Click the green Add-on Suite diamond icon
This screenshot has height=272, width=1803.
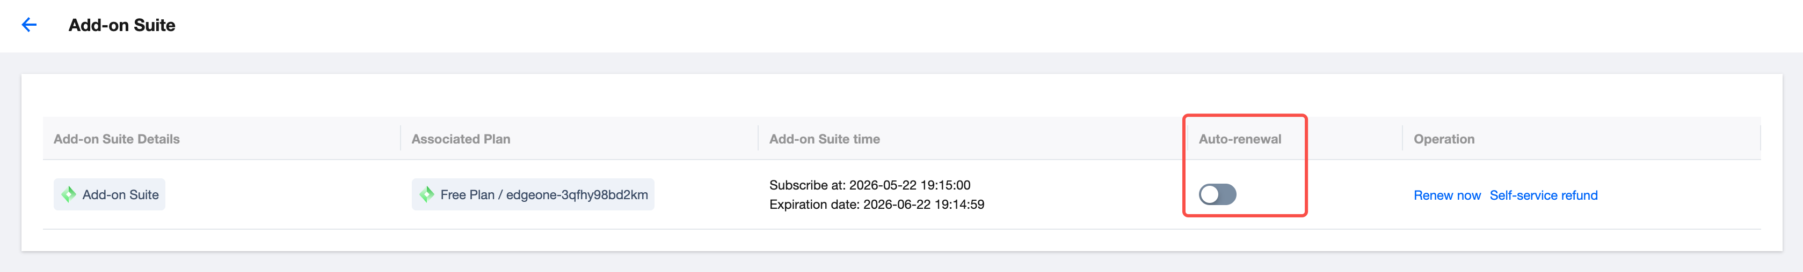click(69, 194)
